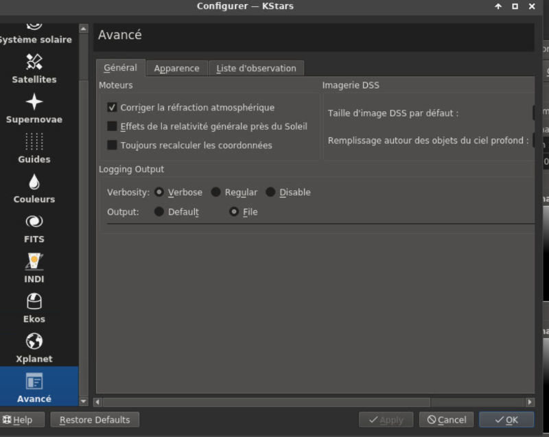549x437 pixels.
Task: Close the Configurer KStars dialog
Action: tap(532, 6)
